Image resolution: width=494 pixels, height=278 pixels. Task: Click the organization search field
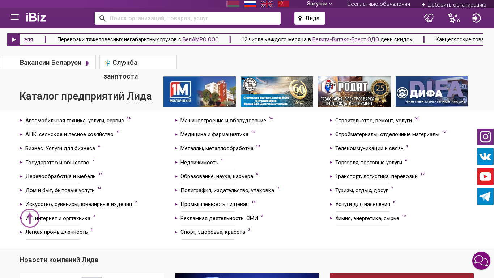click(x=192, y=18)
